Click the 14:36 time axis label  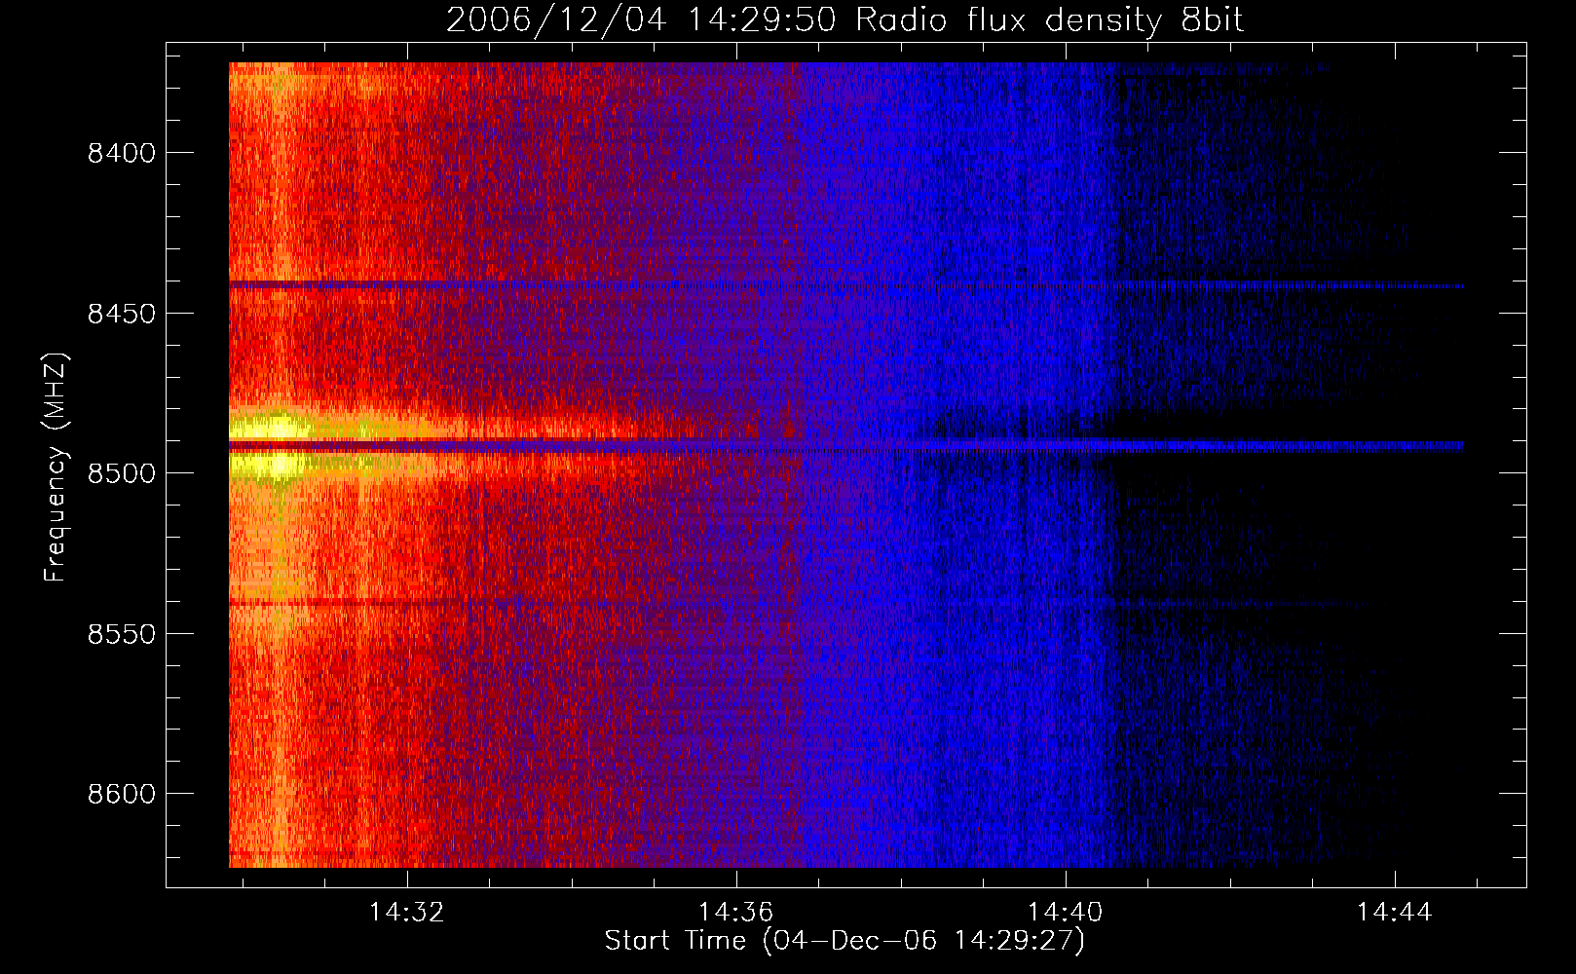click(735, 912)
